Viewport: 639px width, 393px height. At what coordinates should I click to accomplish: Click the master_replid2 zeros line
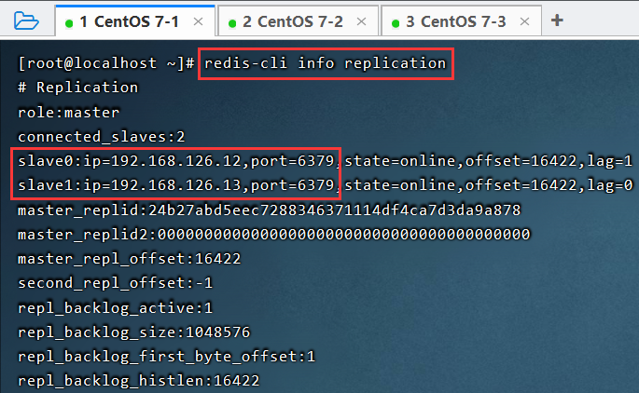click(274, 235)
